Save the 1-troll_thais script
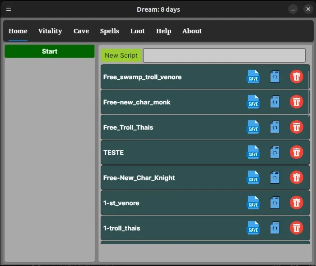316x266 pixels. pyautogui.click(x=253, y=228)
